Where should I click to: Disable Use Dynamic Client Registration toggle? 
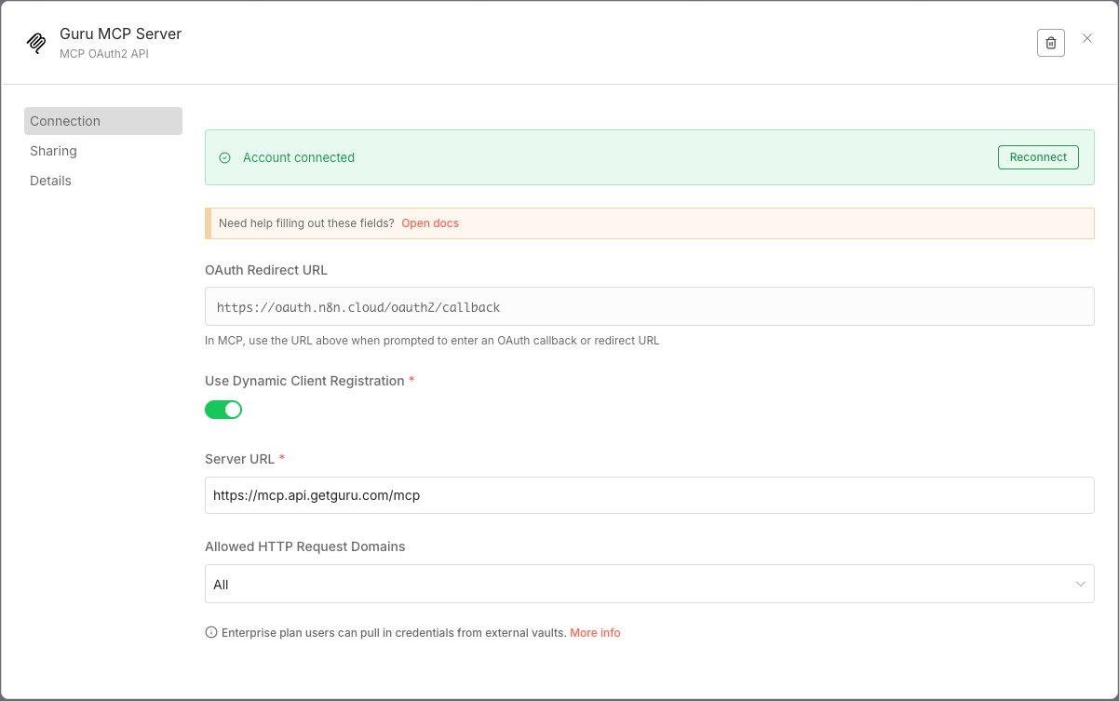(x=223, y=410)
